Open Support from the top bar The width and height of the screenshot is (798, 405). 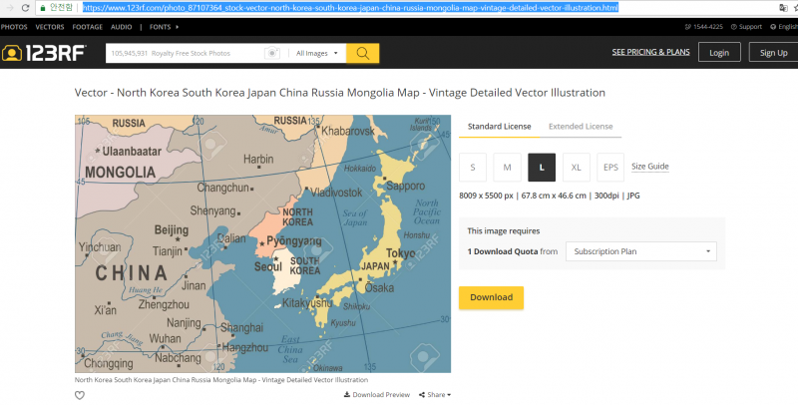click(750, 27)
